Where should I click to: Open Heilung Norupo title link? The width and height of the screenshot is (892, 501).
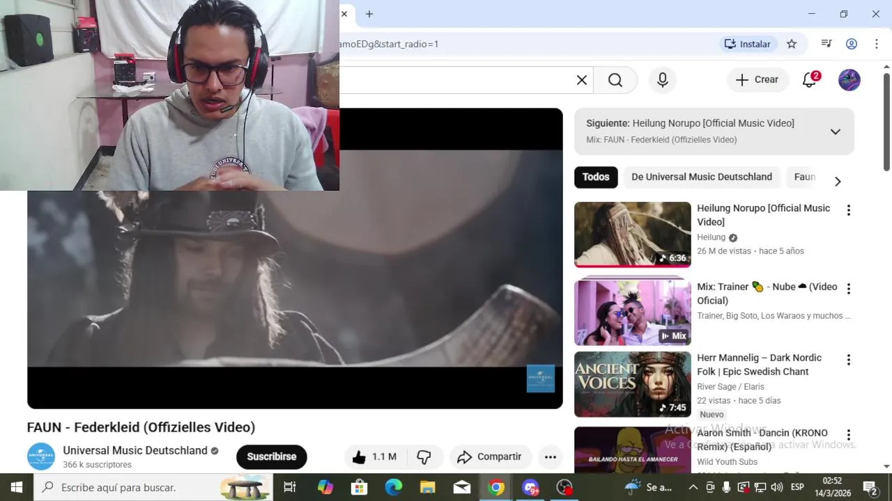tap(764, 215)
